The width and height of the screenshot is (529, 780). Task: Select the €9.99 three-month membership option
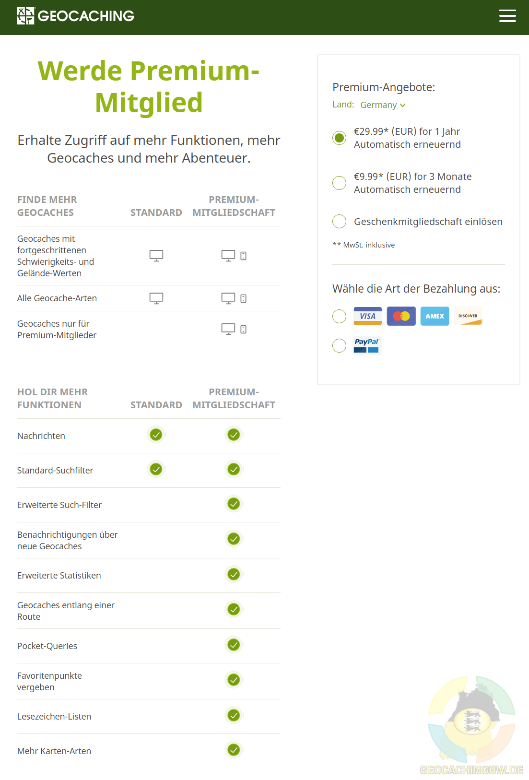[x=340, y=183]
